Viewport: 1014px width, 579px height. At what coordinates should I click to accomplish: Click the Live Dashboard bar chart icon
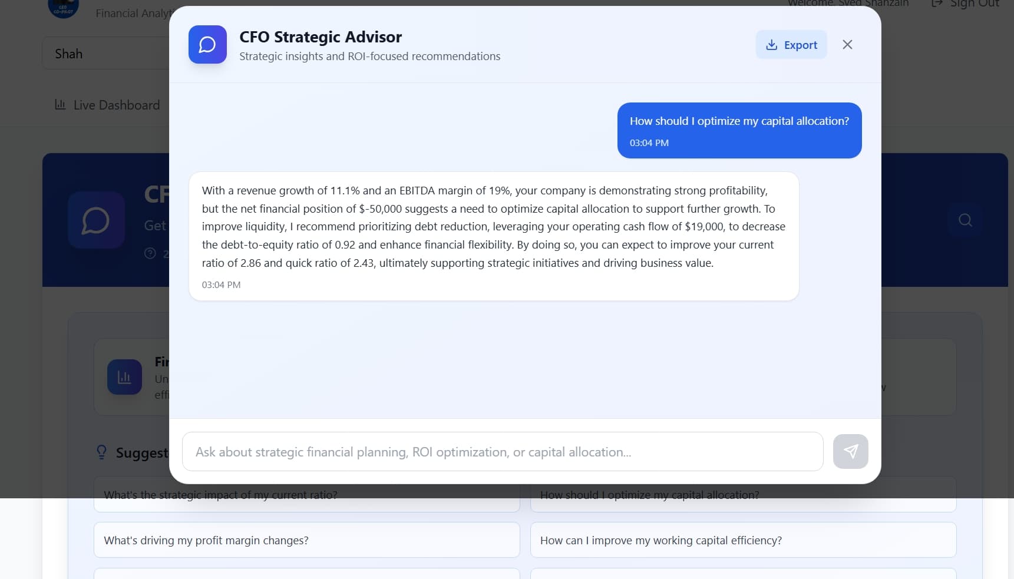60,105
